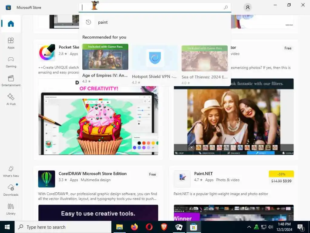Open the Apps section

11,43
